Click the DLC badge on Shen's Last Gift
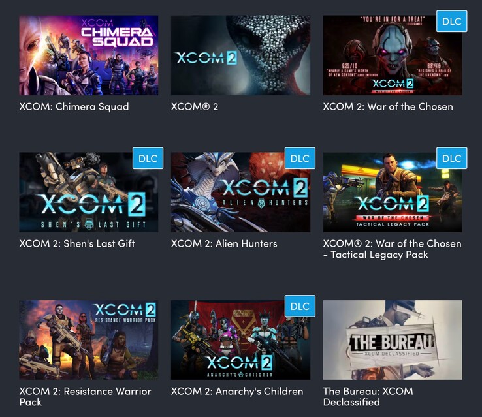 click(148, 158)
